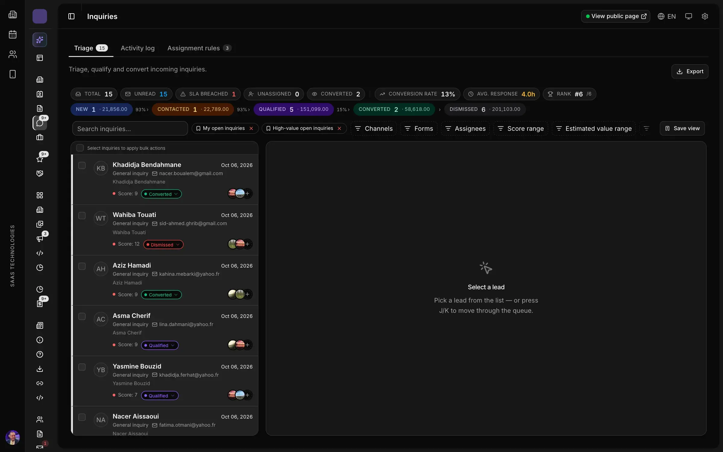Open the View public page link
This screenshot has width=723, height=452.
[x=615, y=16]
